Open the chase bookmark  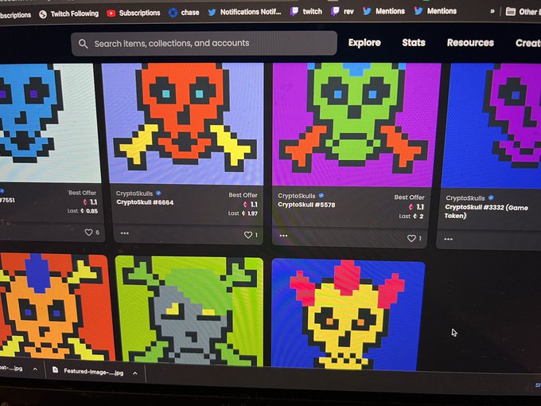(184, 13)
